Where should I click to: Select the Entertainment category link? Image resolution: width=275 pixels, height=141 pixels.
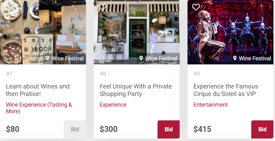click(210, 105)
